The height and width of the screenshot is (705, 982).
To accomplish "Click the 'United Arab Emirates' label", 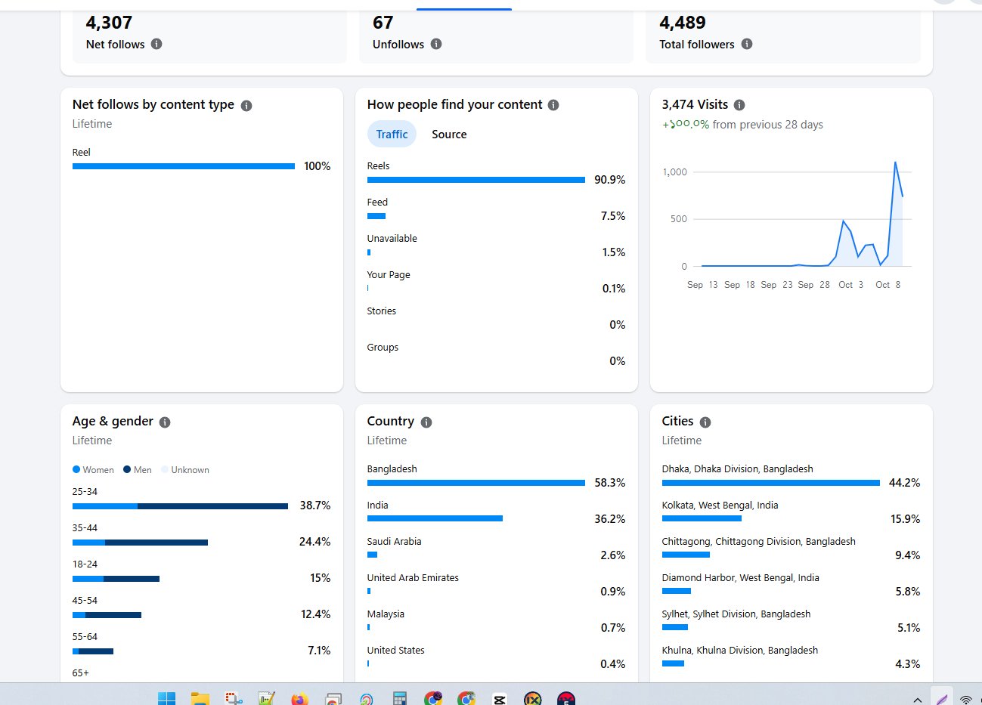I will 413,578.
